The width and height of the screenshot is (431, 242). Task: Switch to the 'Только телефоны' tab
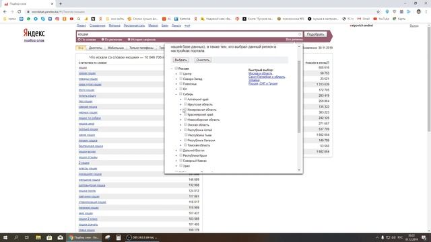[141, 48]
